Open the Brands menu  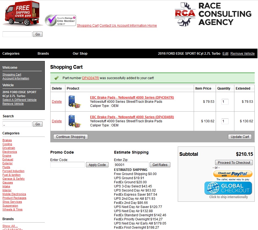click(43, 54)
